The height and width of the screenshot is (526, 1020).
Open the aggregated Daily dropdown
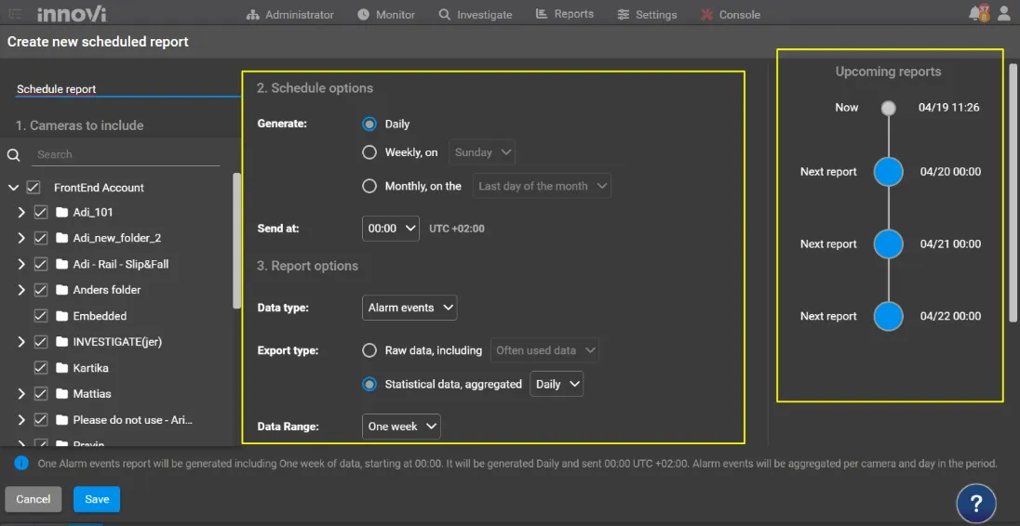coord(557,384)
